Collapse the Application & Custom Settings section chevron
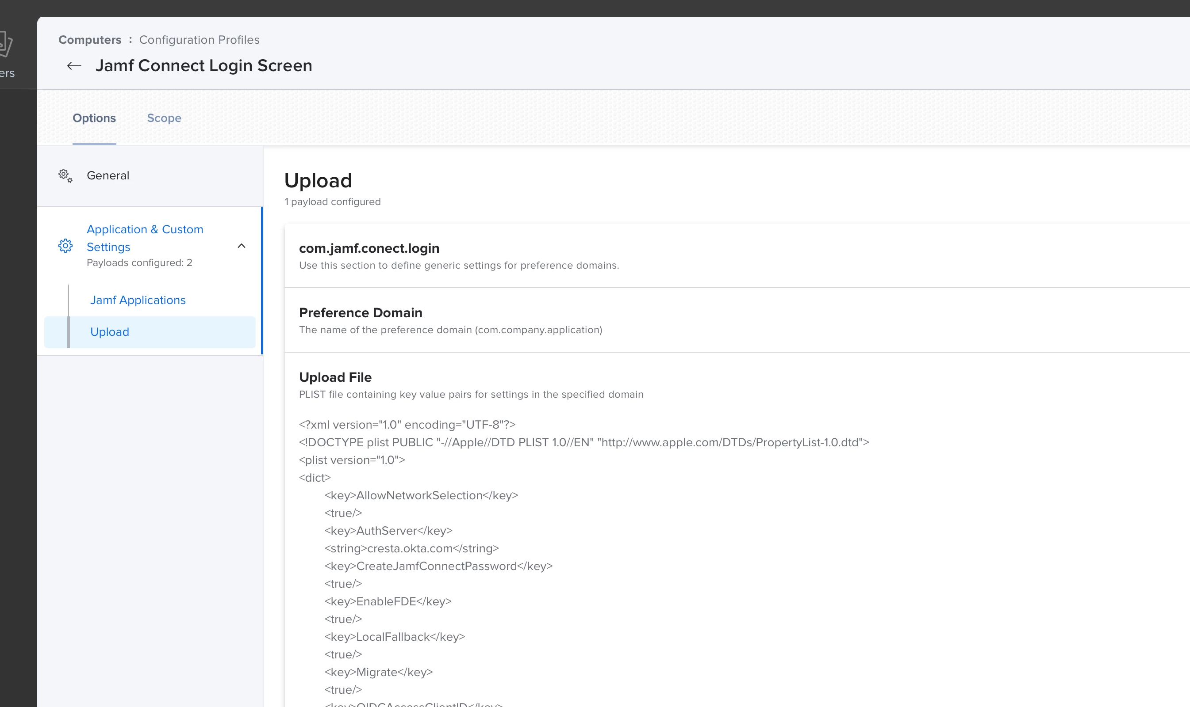Screen dimensions: 1190x707 [x=242, y=246]
